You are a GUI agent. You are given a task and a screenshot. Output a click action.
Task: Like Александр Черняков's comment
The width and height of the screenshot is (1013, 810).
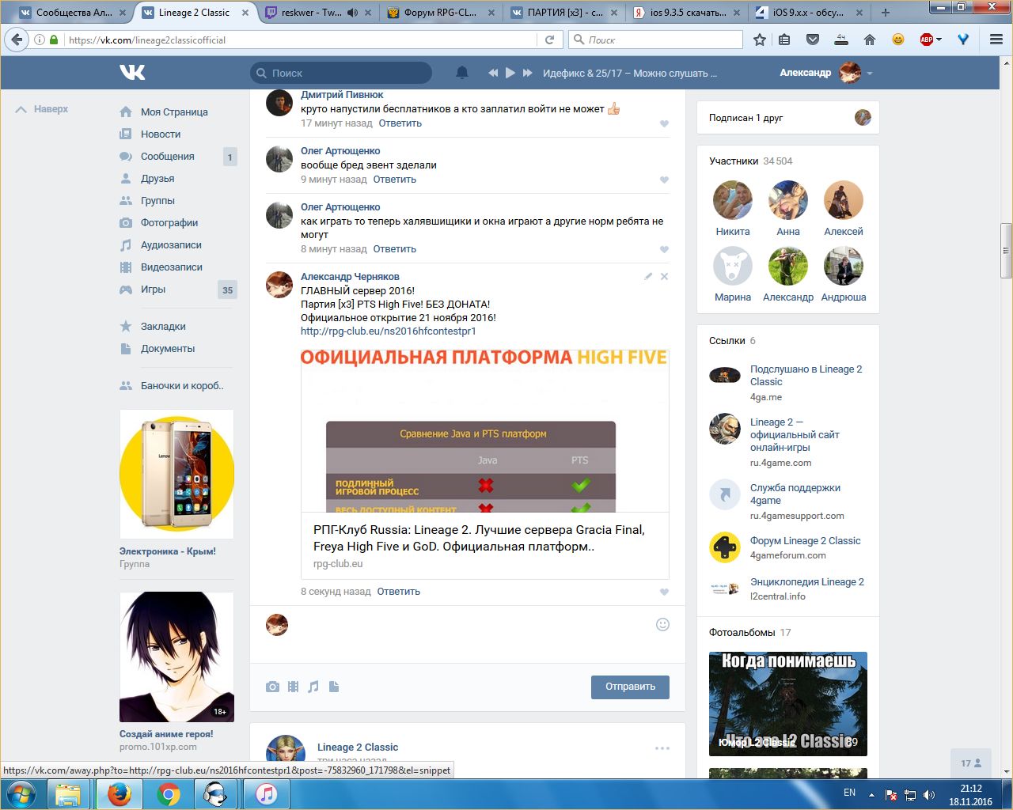664,592
